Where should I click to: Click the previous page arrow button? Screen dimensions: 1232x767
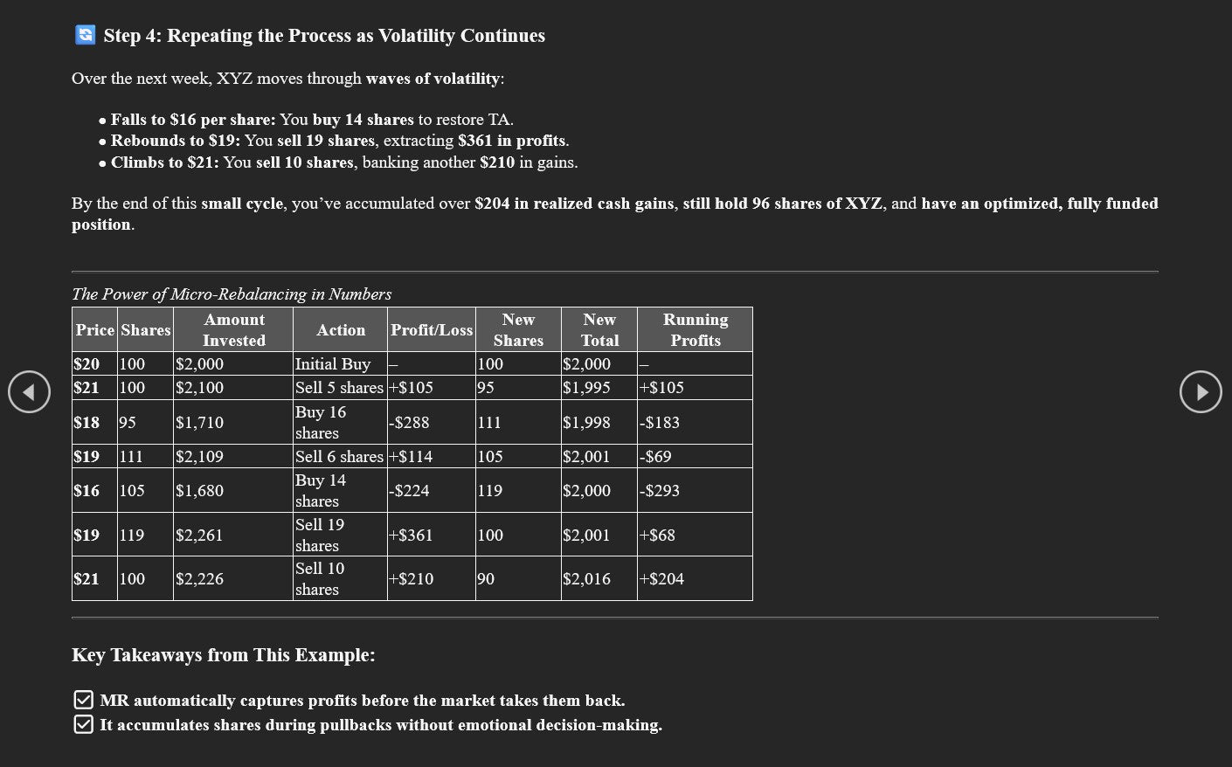(x=29, y=392)
